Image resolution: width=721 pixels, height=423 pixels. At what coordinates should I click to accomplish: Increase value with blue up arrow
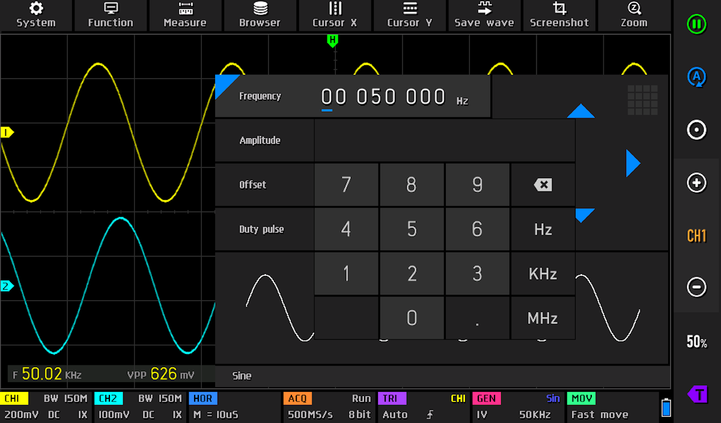(580, 112)
